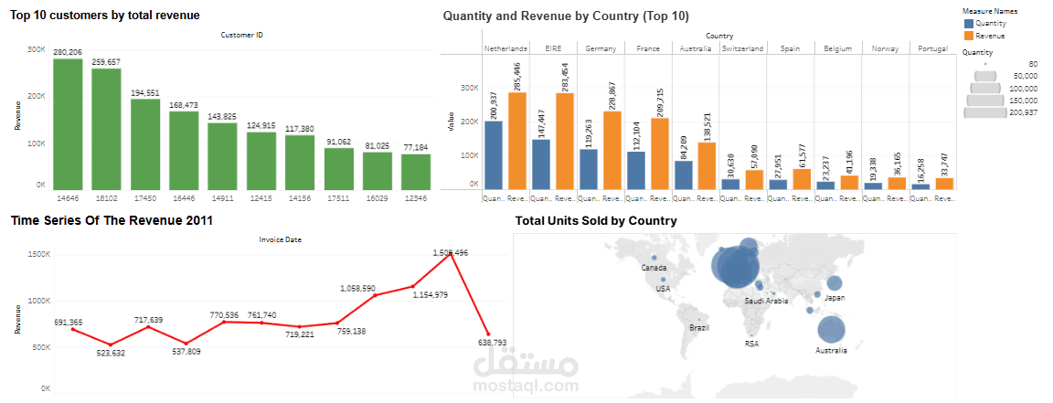Select the line point labeled 1,058,590
Screen dimensions: 1053x403
click(375, 295)
